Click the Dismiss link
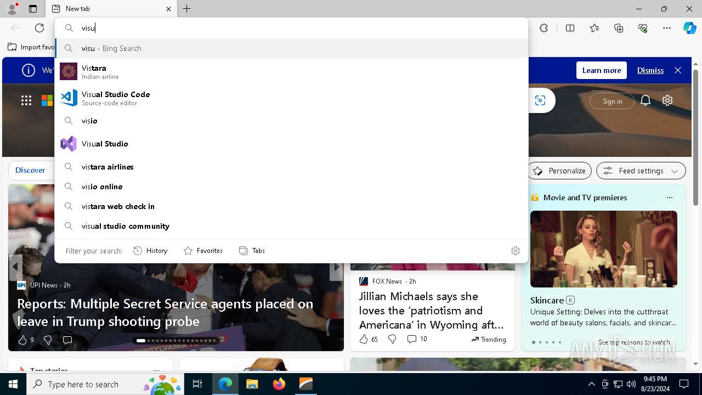Image resolution: width=702 pixels, height=395 pixels. click(x=650, y=70)
